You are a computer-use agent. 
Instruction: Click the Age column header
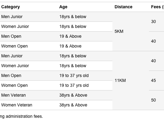63,7
